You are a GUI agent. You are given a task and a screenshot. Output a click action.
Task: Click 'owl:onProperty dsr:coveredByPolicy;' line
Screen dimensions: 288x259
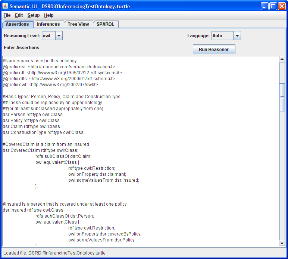pos(105,234)
